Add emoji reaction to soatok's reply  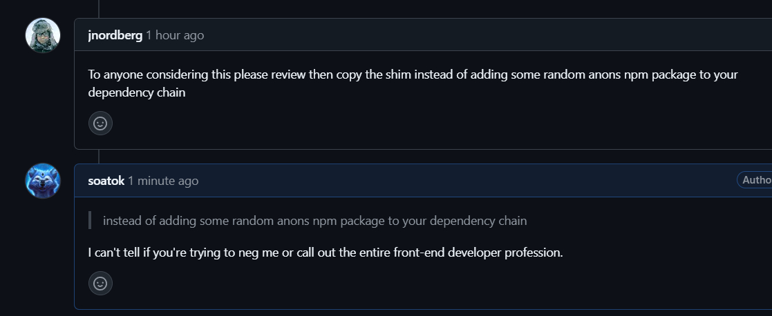pos(100,283)
